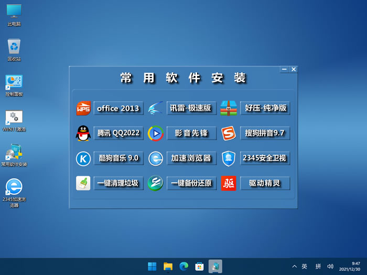Viewport: 367px width, 275px height.
Task: Click the active installer taskbar icon
Action: click(215, 266)
